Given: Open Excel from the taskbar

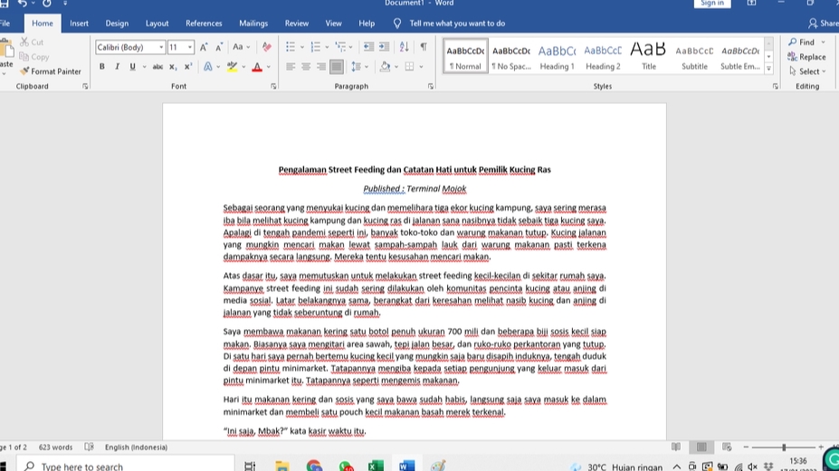Looking at the screenshot, I should [x=376, y=466].
